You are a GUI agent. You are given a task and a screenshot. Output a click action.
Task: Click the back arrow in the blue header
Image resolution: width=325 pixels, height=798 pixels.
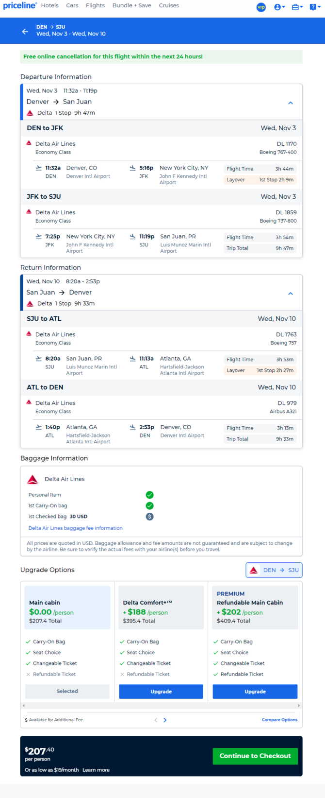(25, 32)
